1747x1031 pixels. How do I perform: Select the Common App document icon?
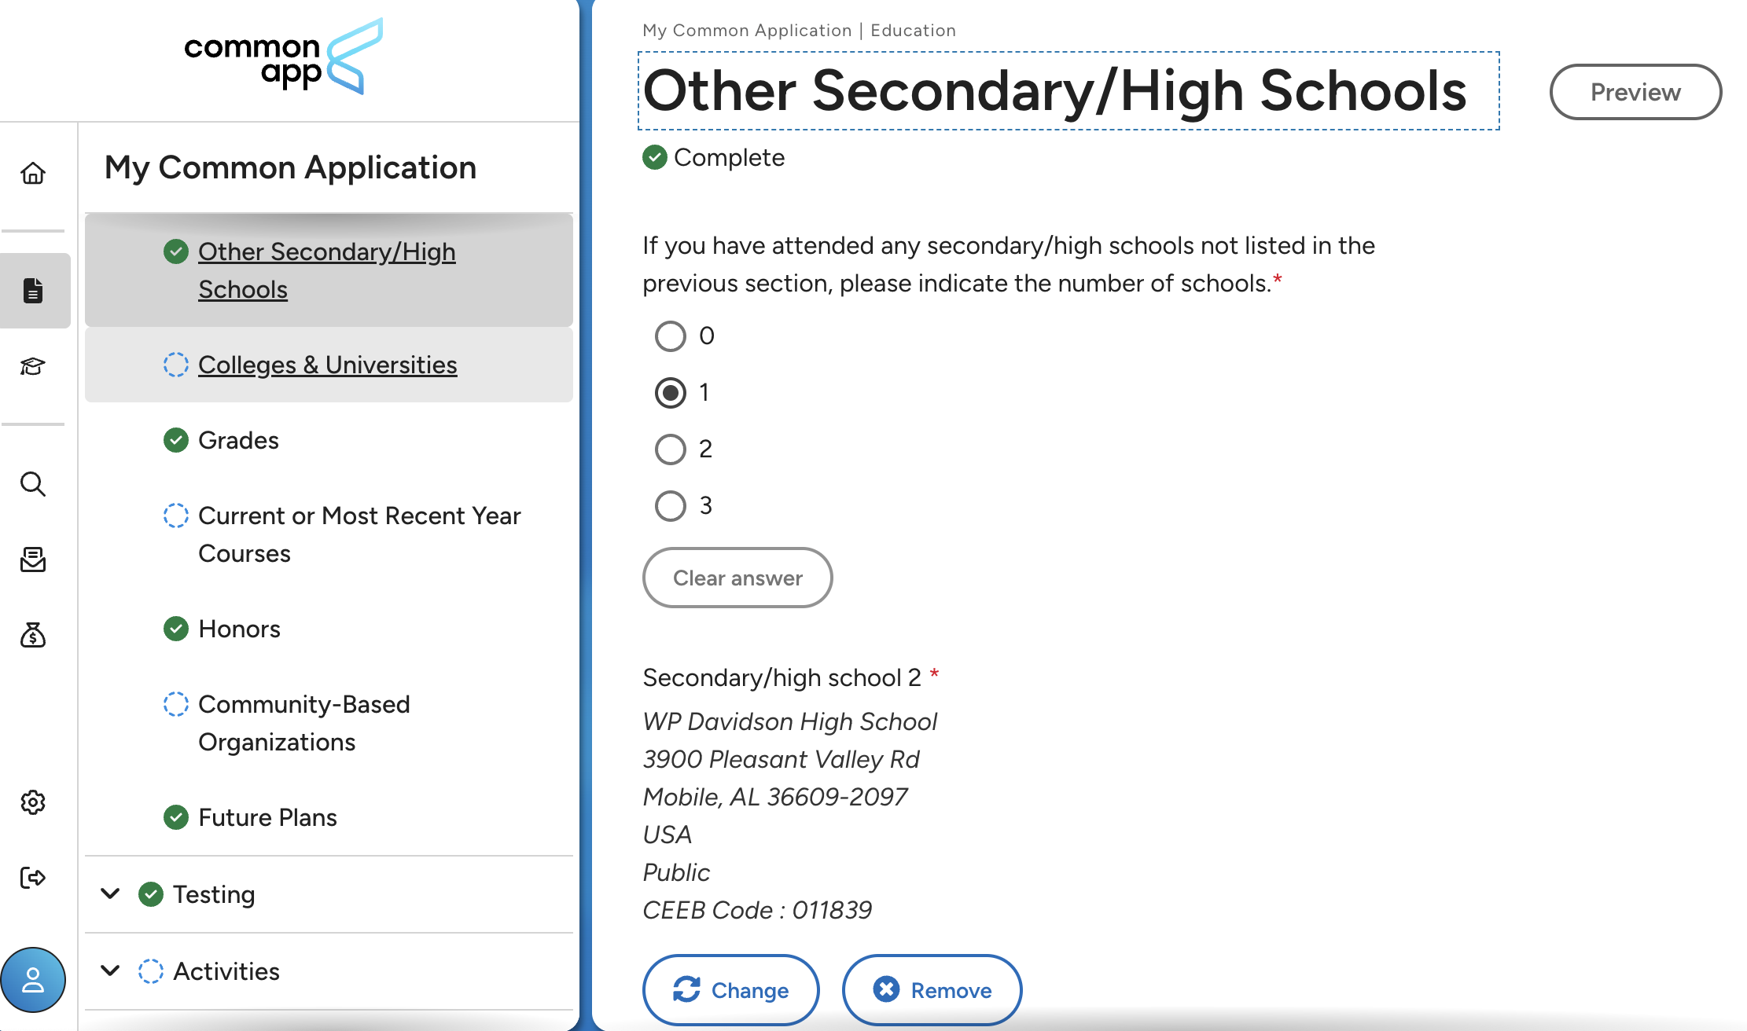coord(34,290)
